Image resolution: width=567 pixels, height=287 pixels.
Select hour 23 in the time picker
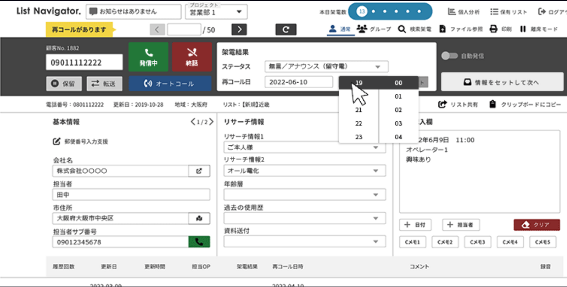point(359,137)
